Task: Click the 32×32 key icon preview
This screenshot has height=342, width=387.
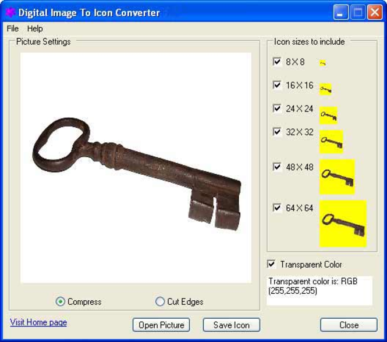Action: [x=332, y=142]
